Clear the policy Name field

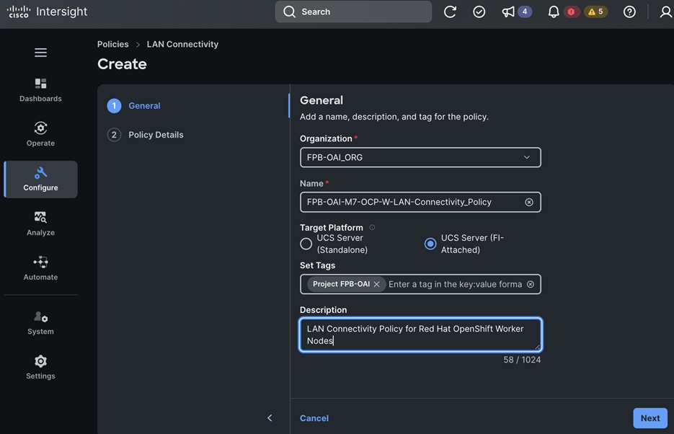pos(528,202)
